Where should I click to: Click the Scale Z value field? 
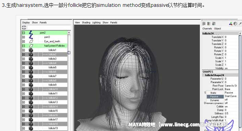coord(231,65)
